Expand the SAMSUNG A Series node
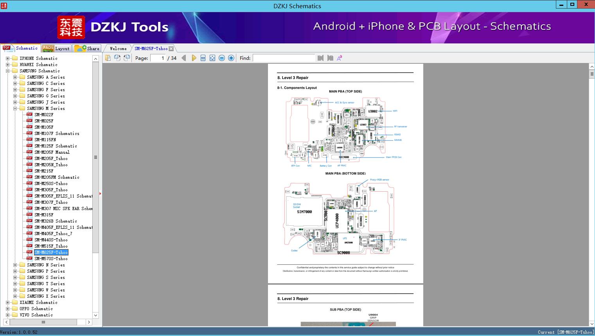Screen dimensions: 595x336 pos(15,77)
